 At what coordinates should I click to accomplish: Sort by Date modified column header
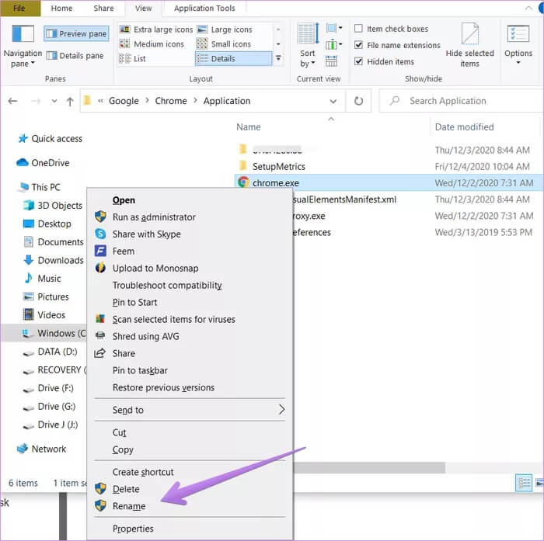coord(464,127)
